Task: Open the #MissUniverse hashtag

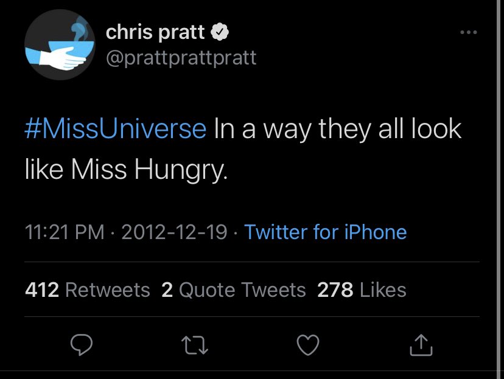Action: point(116,130)
